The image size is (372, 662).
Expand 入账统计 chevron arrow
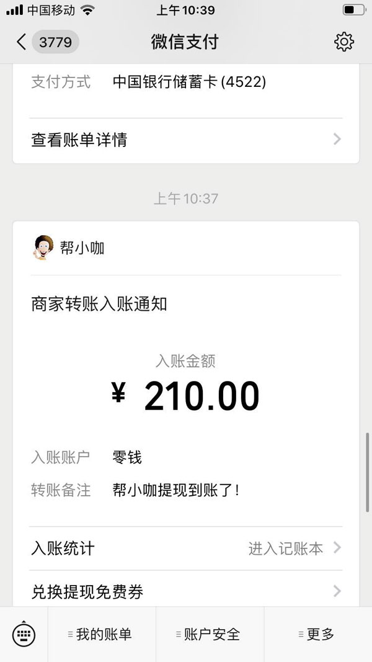[x=337, y=548]
